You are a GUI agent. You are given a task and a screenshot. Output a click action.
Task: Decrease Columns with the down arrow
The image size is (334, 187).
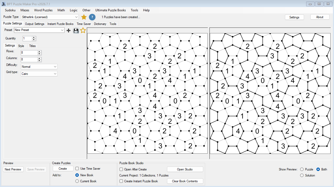[39, 61]
